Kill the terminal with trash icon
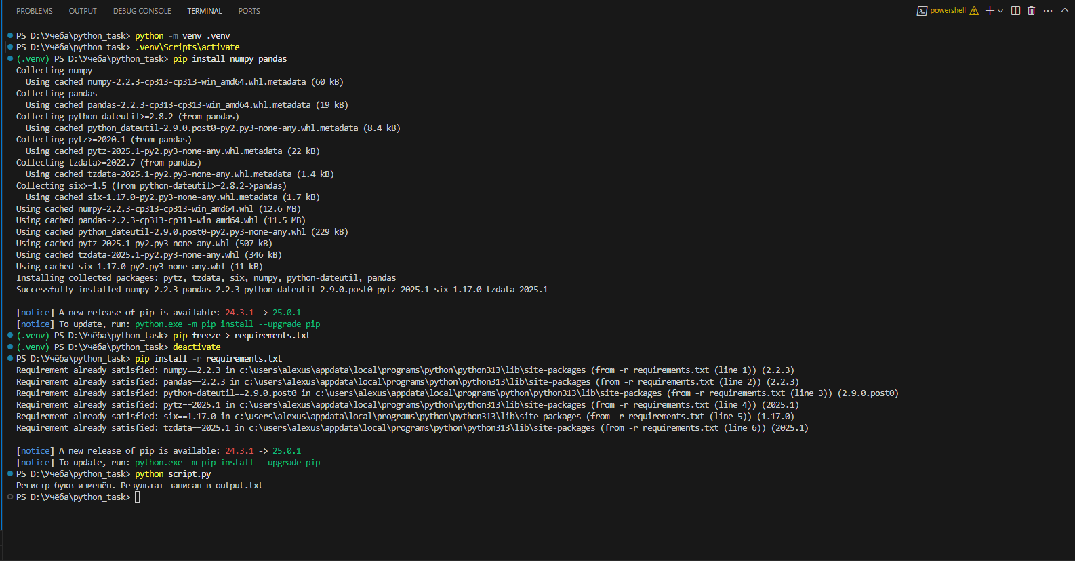The width and height of the screenshot is (1075, 561). coord(1032,11)
